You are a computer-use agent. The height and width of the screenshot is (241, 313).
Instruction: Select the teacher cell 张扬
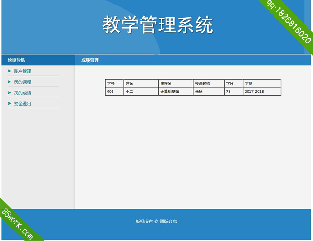199,92
